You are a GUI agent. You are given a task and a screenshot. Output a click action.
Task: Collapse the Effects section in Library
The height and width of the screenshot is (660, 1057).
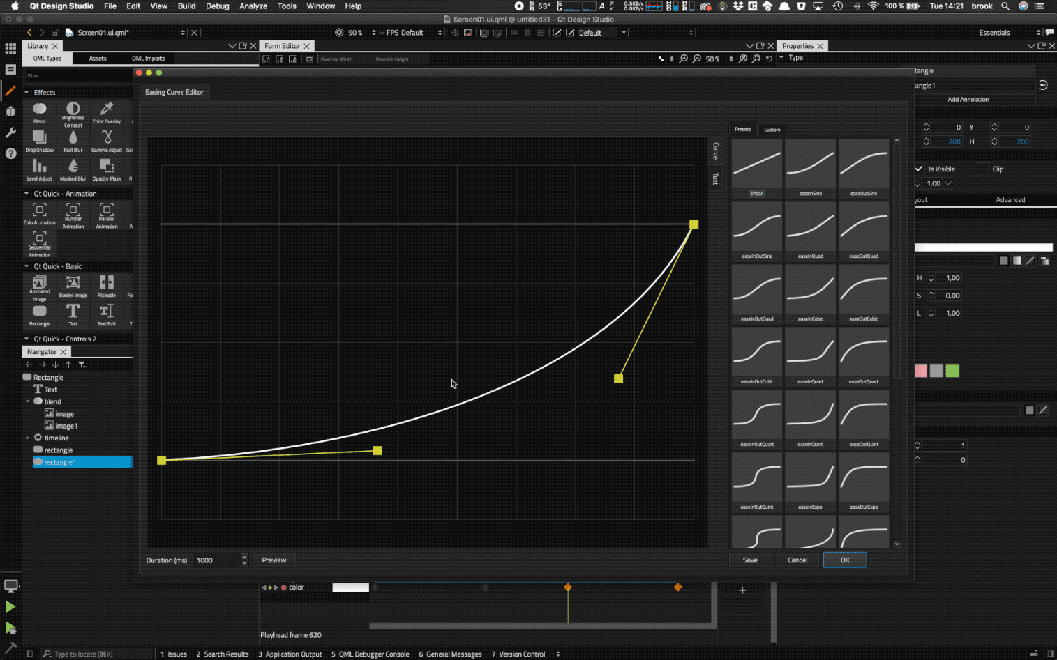(x=27, y=92)
